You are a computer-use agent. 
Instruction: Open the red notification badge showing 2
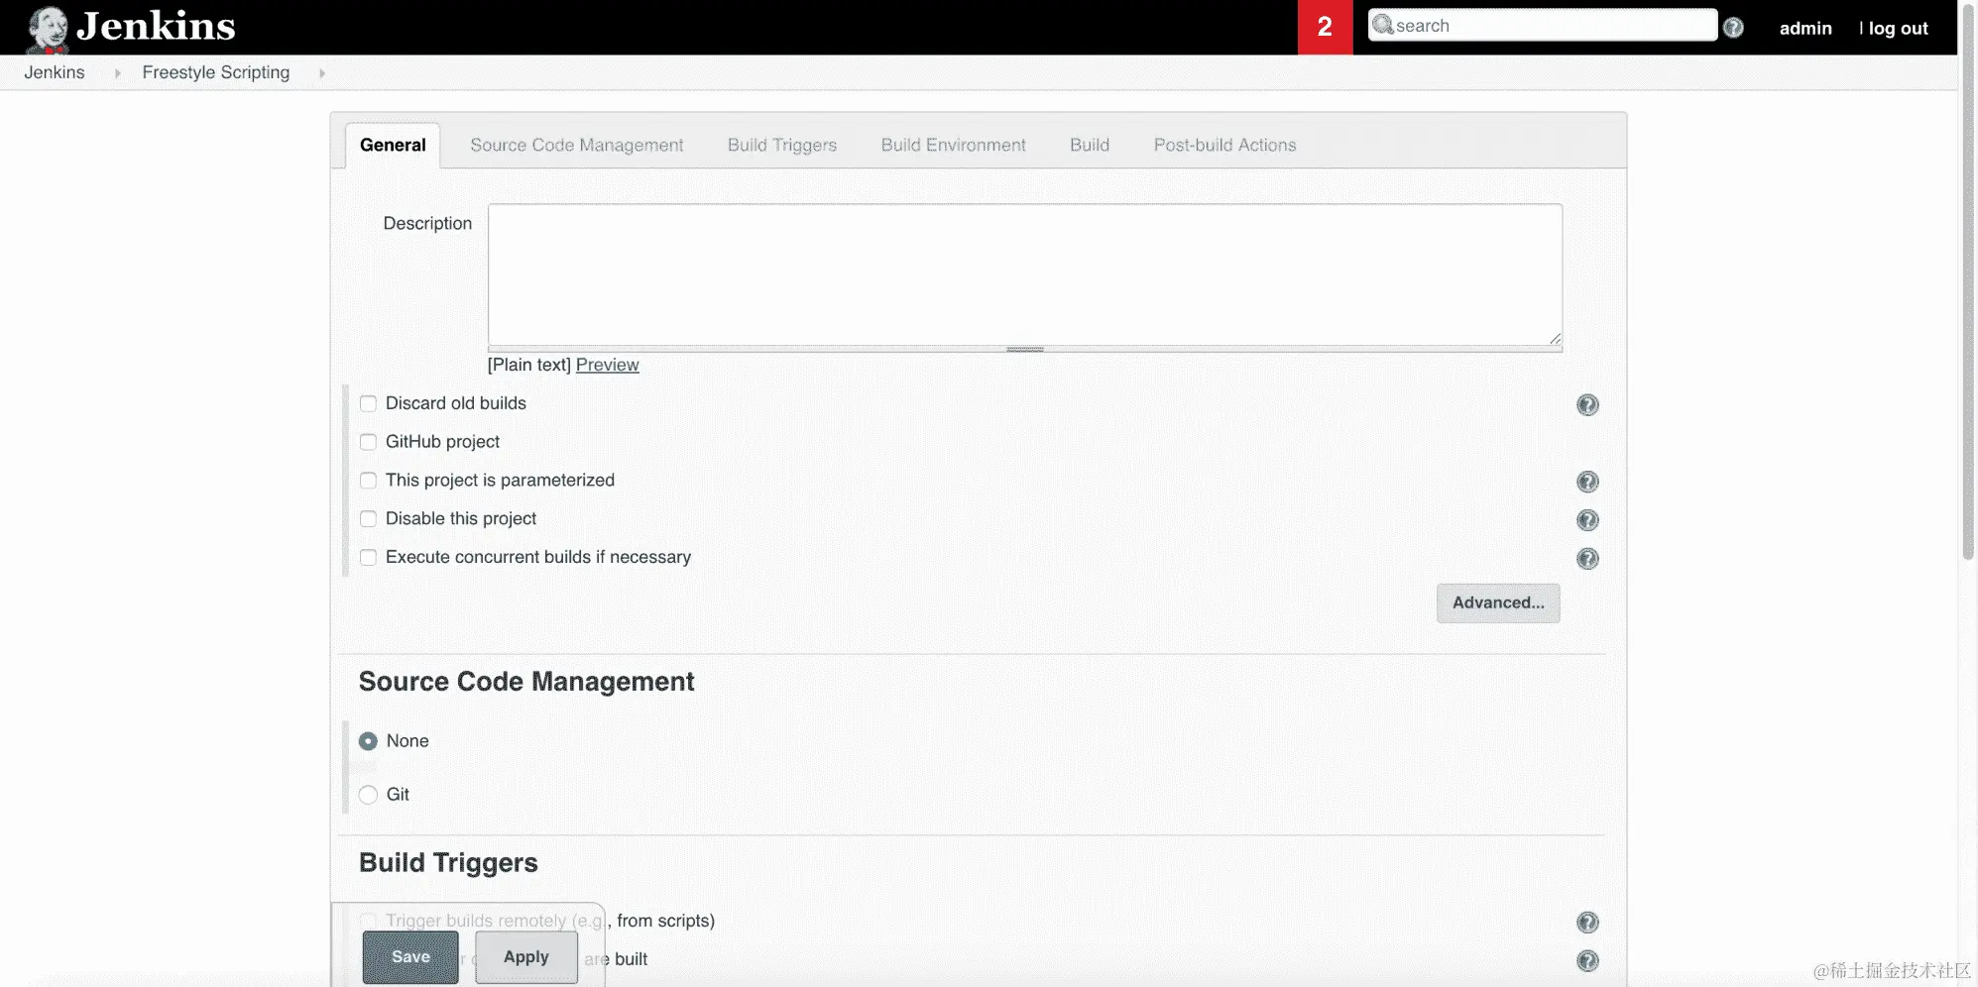(x=1325, y=27)
